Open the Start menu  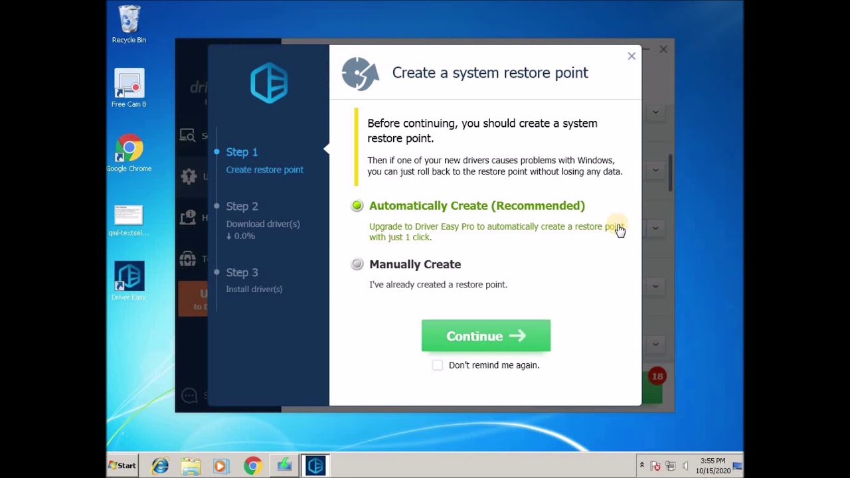pos(123,465)
